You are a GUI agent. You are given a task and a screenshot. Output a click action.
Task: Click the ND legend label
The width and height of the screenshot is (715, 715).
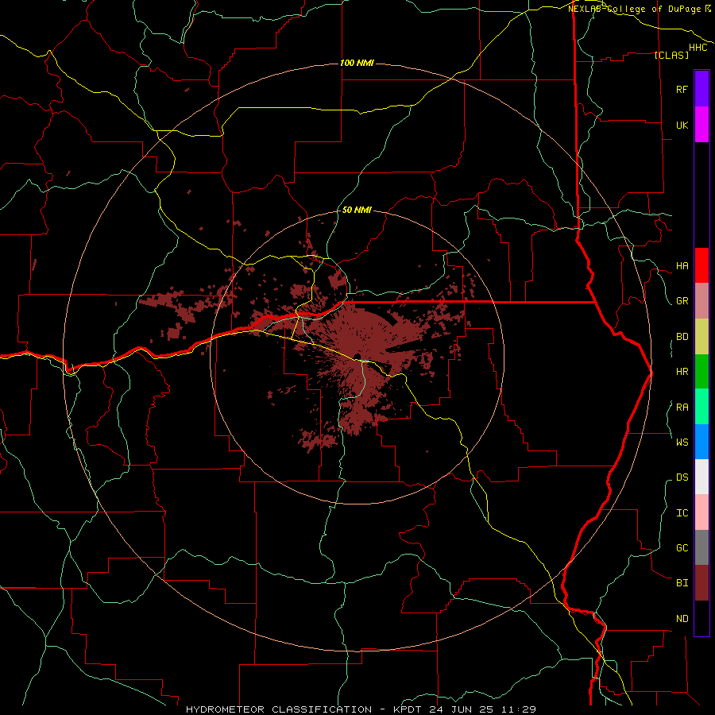pos(682,619)
